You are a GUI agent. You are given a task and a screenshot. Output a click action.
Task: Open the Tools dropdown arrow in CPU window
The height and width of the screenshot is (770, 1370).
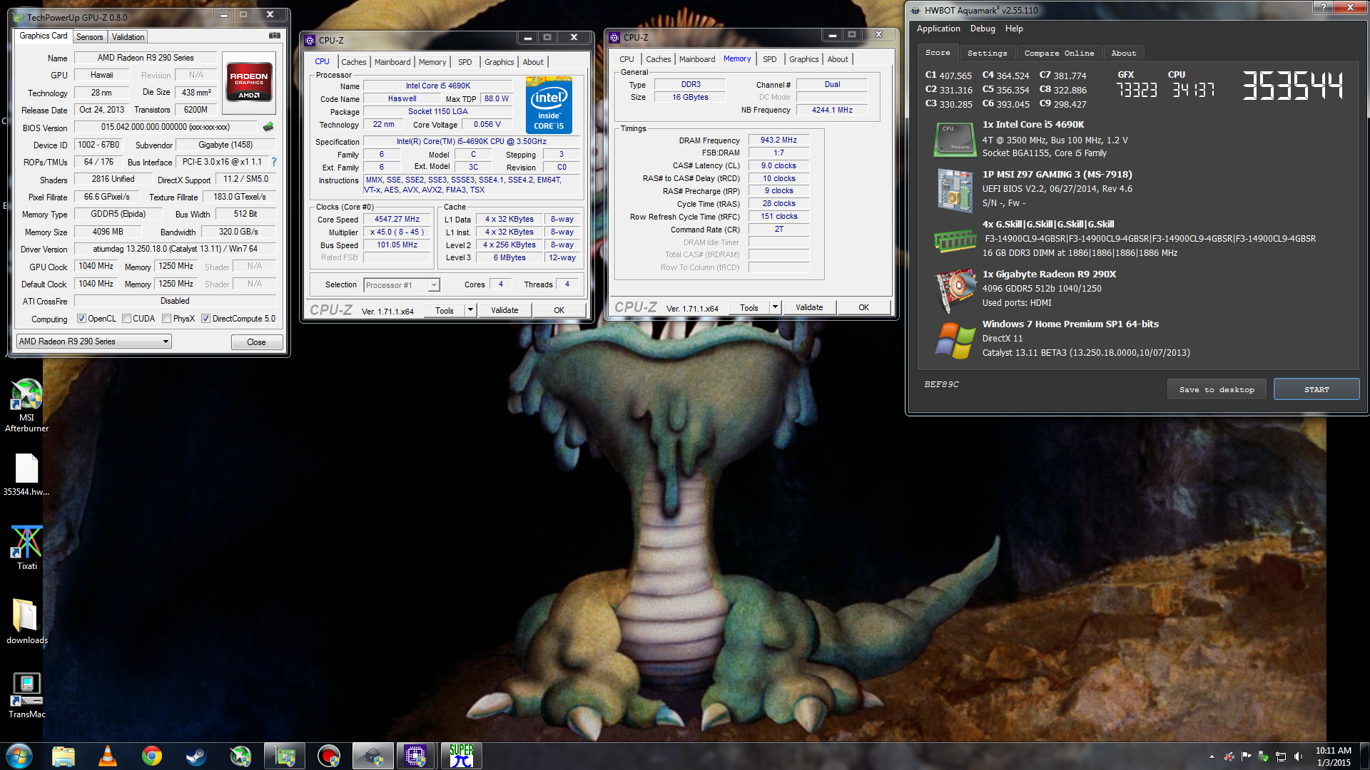[x=470, y=310]
